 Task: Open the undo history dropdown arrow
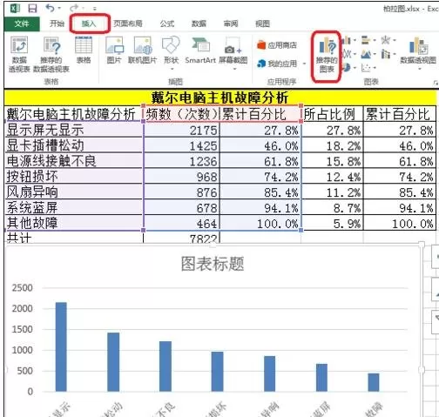click(59, 9)
